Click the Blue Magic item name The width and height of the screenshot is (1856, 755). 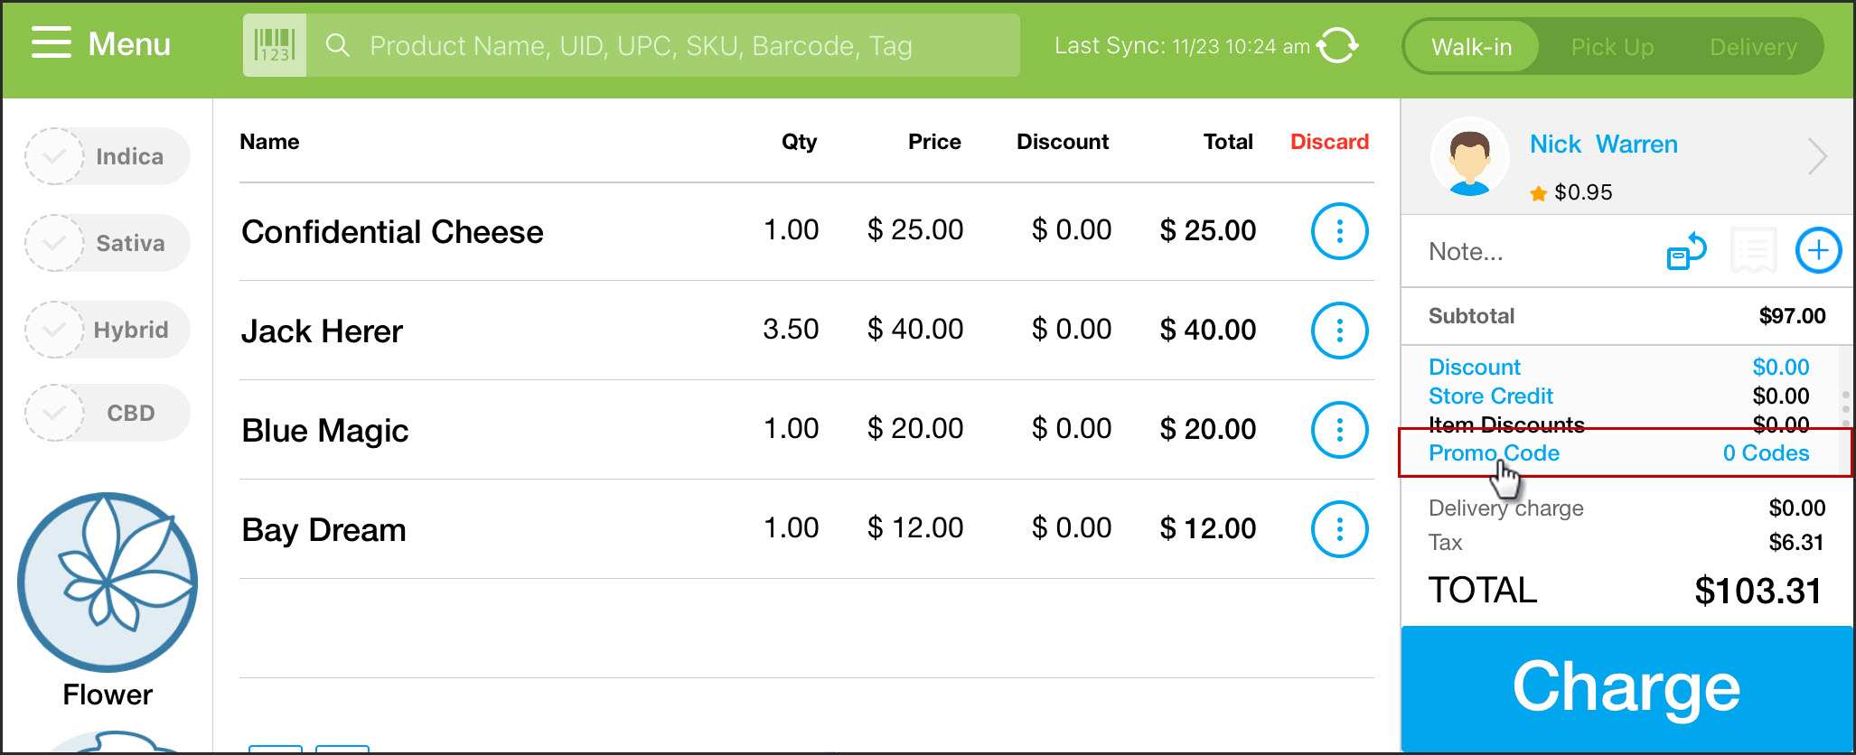[325, 431]
